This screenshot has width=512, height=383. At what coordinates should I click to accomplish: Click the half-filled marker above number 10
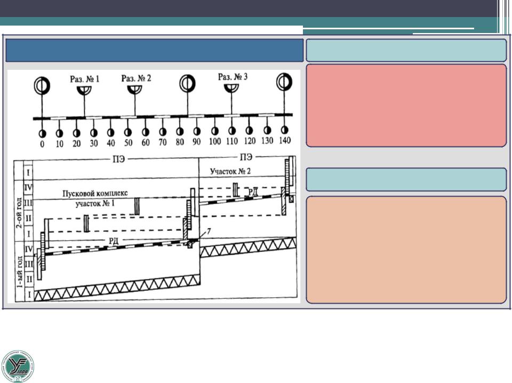click(x=59, y=133)
